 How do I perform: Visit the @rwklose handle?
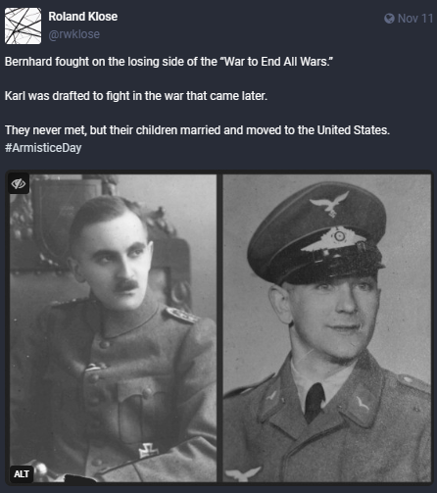pyautogui.click(x=73, y=34)
